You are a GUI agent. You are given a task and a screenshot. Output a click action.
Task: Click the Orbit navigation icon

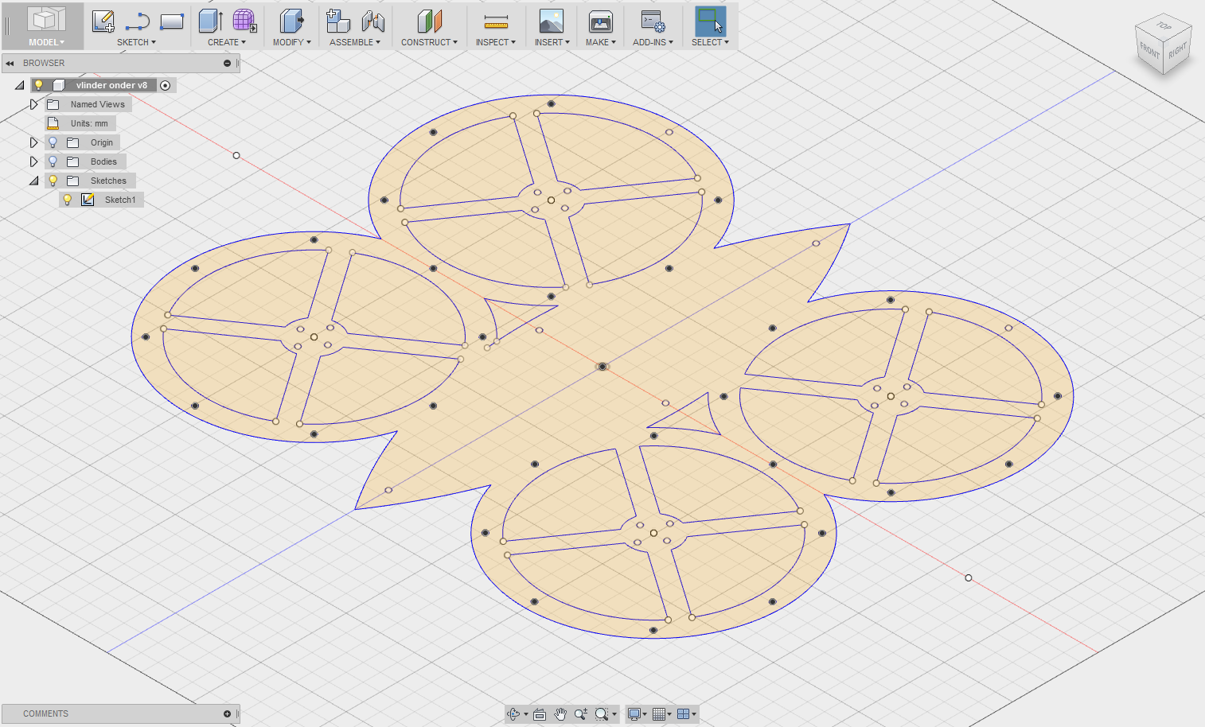[x=514, y=714]
